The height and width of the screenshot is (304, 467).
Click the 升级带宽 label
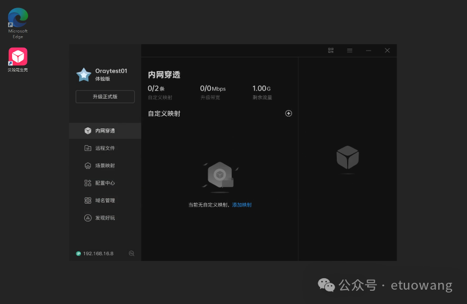[x=210, y=98]
